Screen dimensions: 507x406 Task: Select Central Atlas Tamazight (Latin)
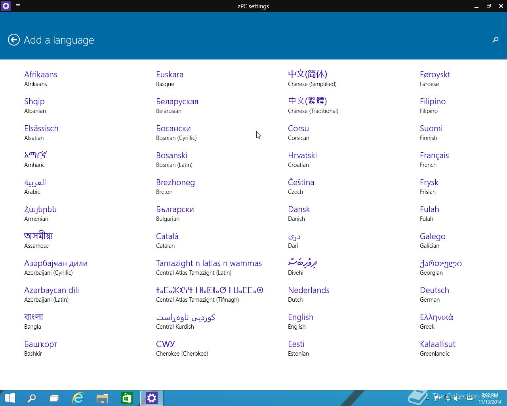coord(209,267)
